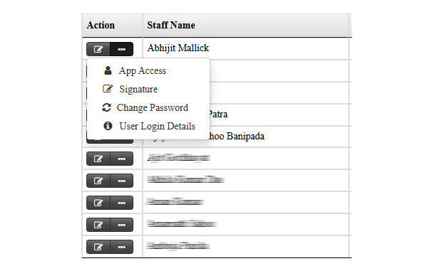Viewport: 428px width, 271px height.
Task: Click edit icon in second-to-last table row
Action: point(98,225)
